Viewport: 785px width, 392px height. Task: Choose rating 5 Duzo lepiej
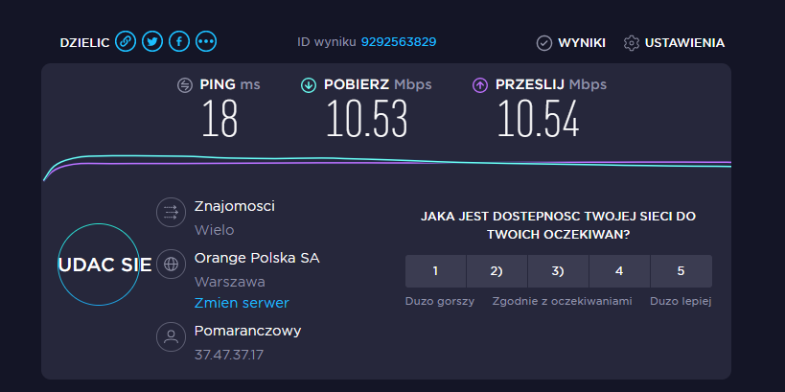point(681,271)
